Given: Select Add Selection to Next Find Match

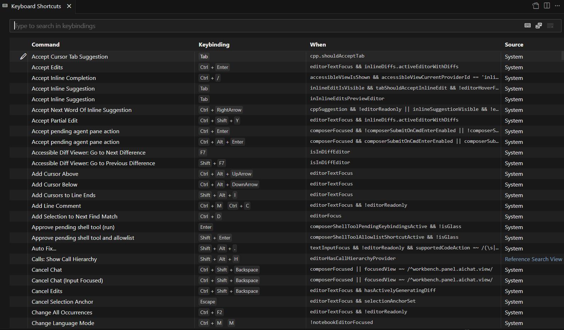Looking at the screenshot, I should pyautogui.click(x=74, y=216).
